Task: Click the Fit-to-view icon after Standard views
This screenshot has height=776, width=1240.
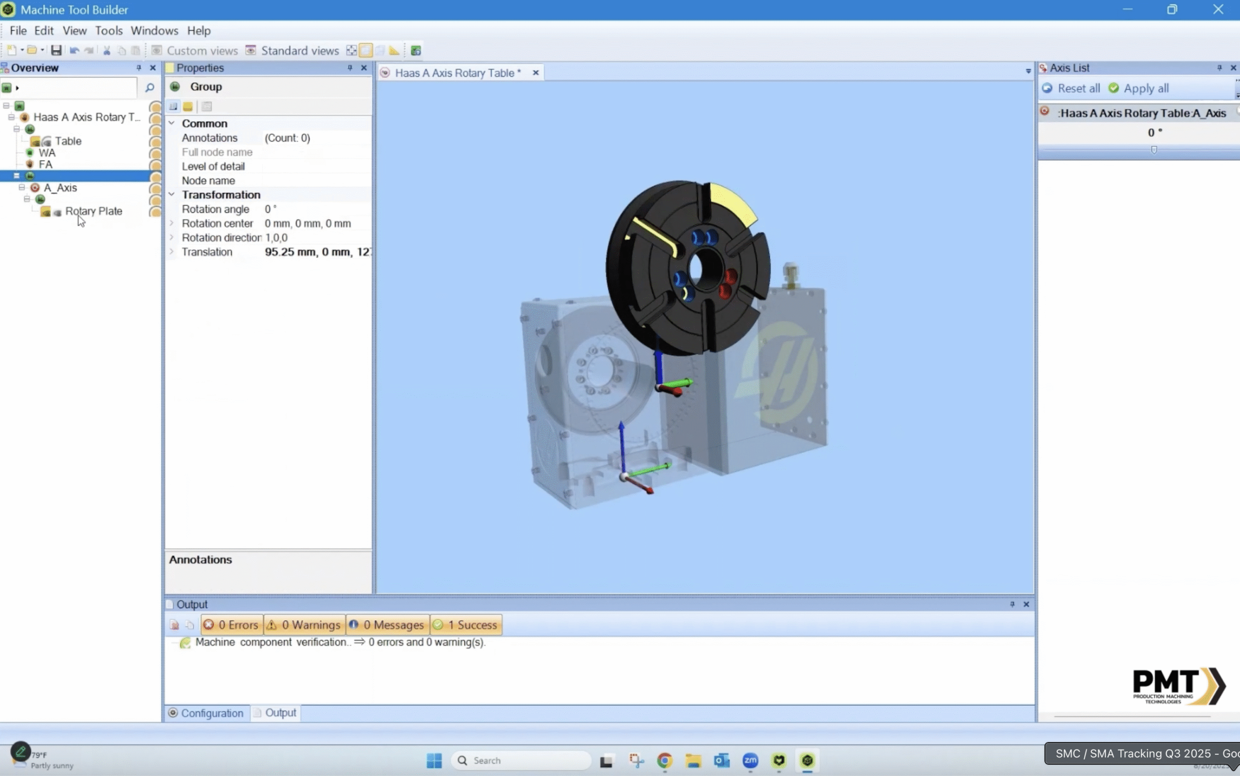Action: pyautogui.click(x=351, y=50)
